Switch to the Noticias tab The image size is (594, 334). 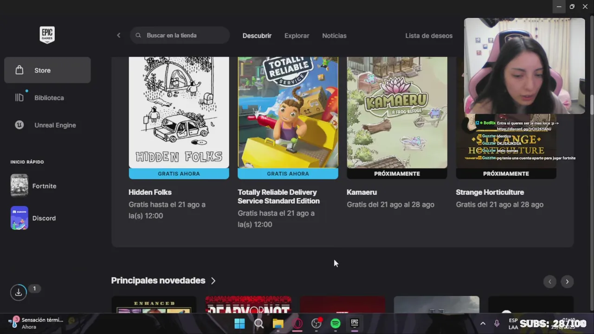(x=334, y=36)
